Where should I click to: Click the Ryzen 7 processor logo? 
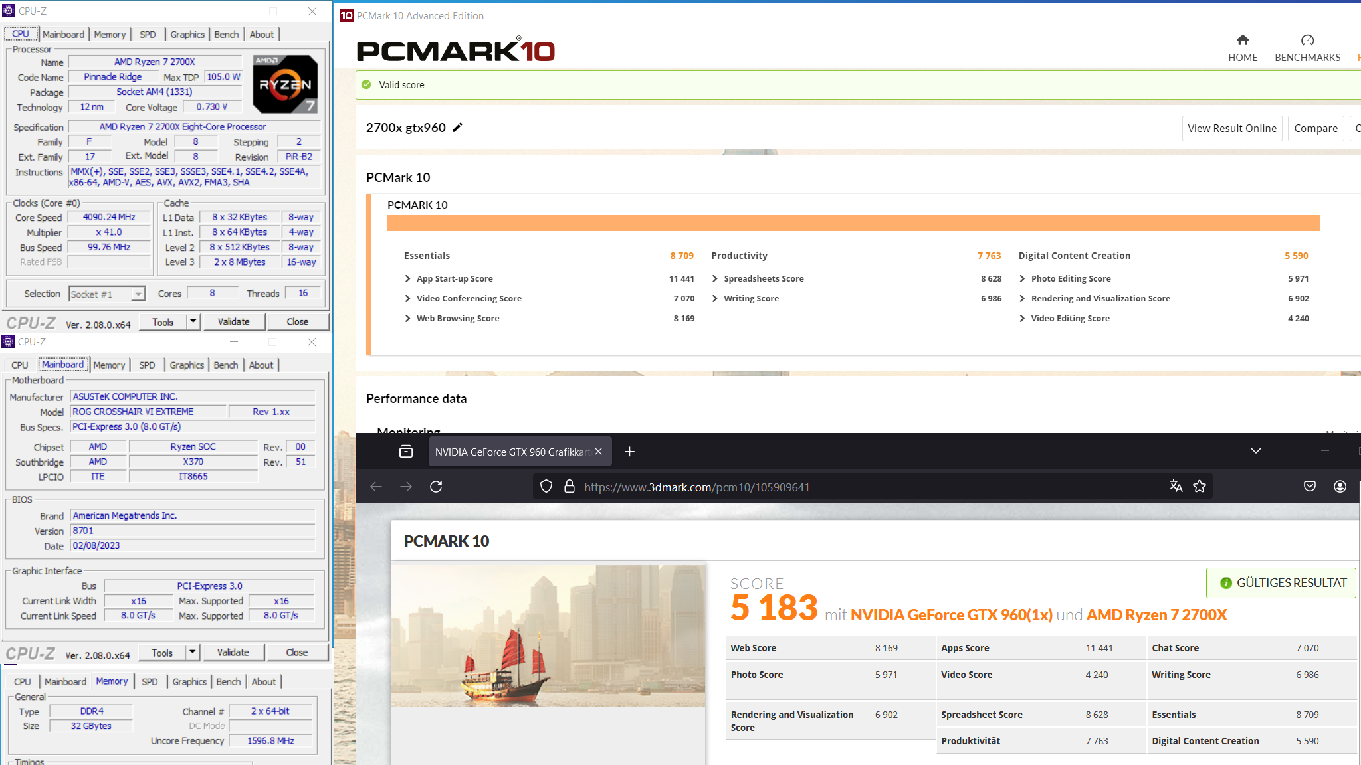tap(286, 84)
